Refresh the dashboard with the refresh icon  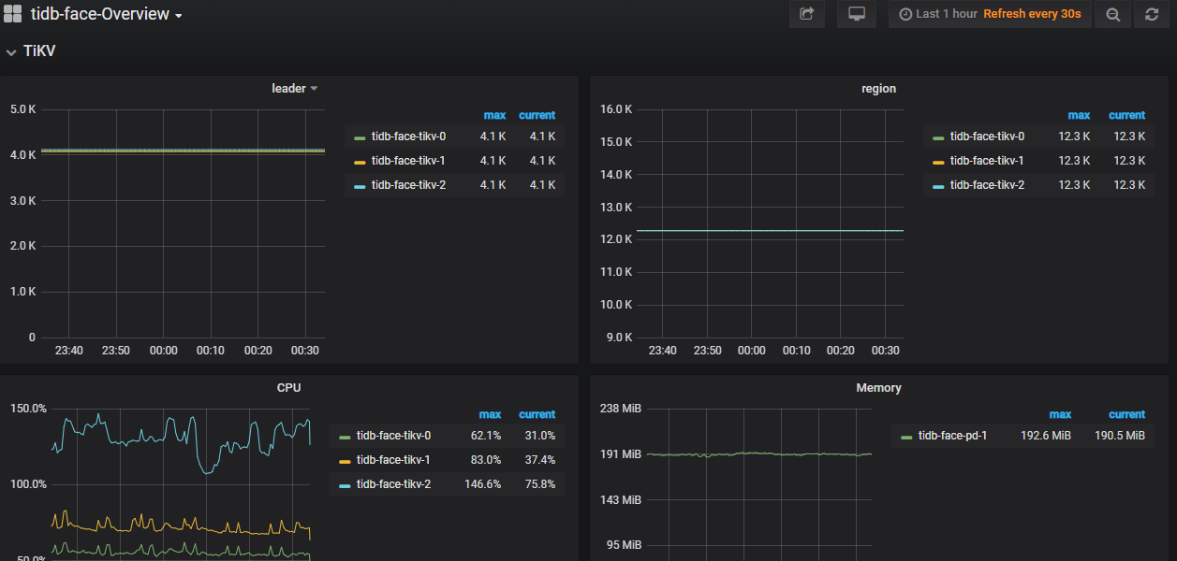(1152, 14)
